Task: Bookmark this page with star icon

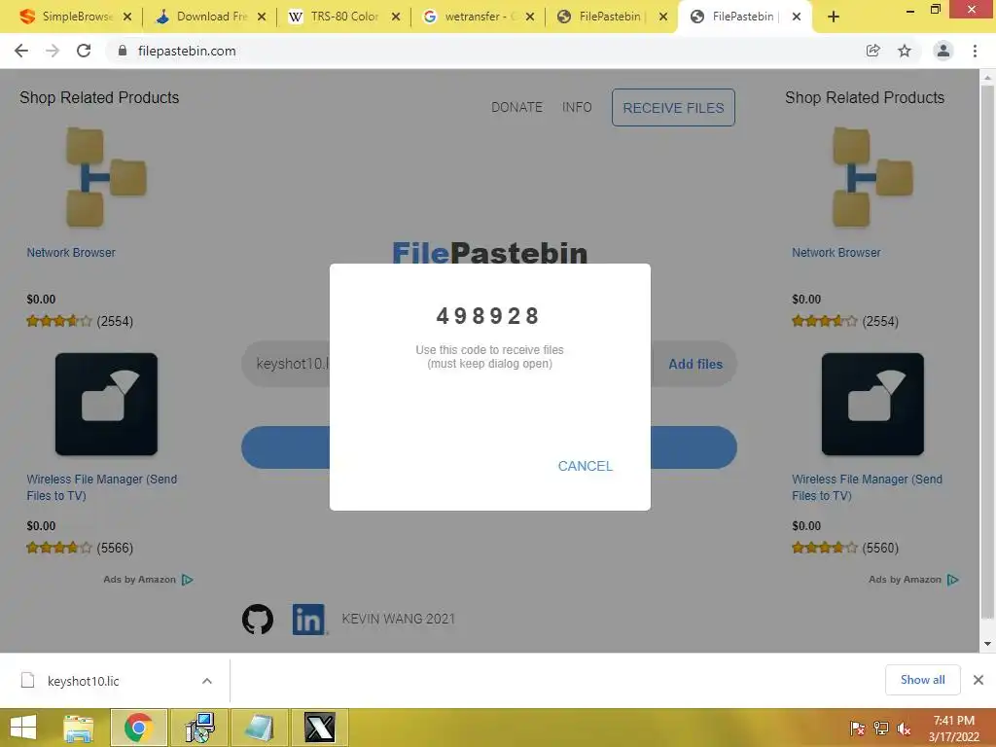Action: tap(905, 51)
